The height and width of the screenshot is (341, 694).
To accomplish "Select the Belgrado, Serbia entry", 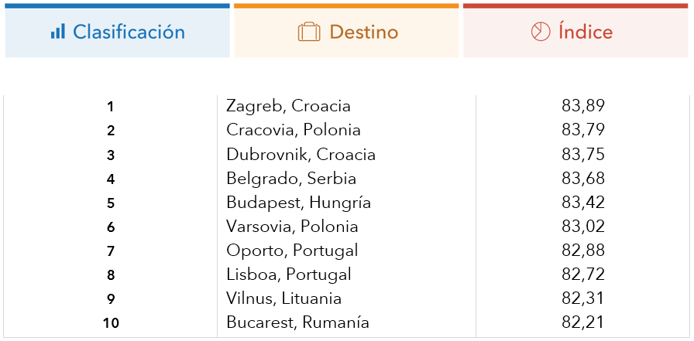I will [x=291, y=179].
